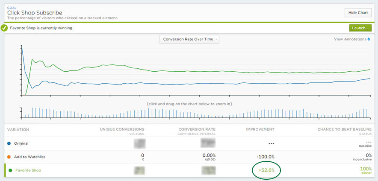Click the green dot next to Favorite Shop
This screenshot has width=378, height=181.
click(x=10, y=170)
